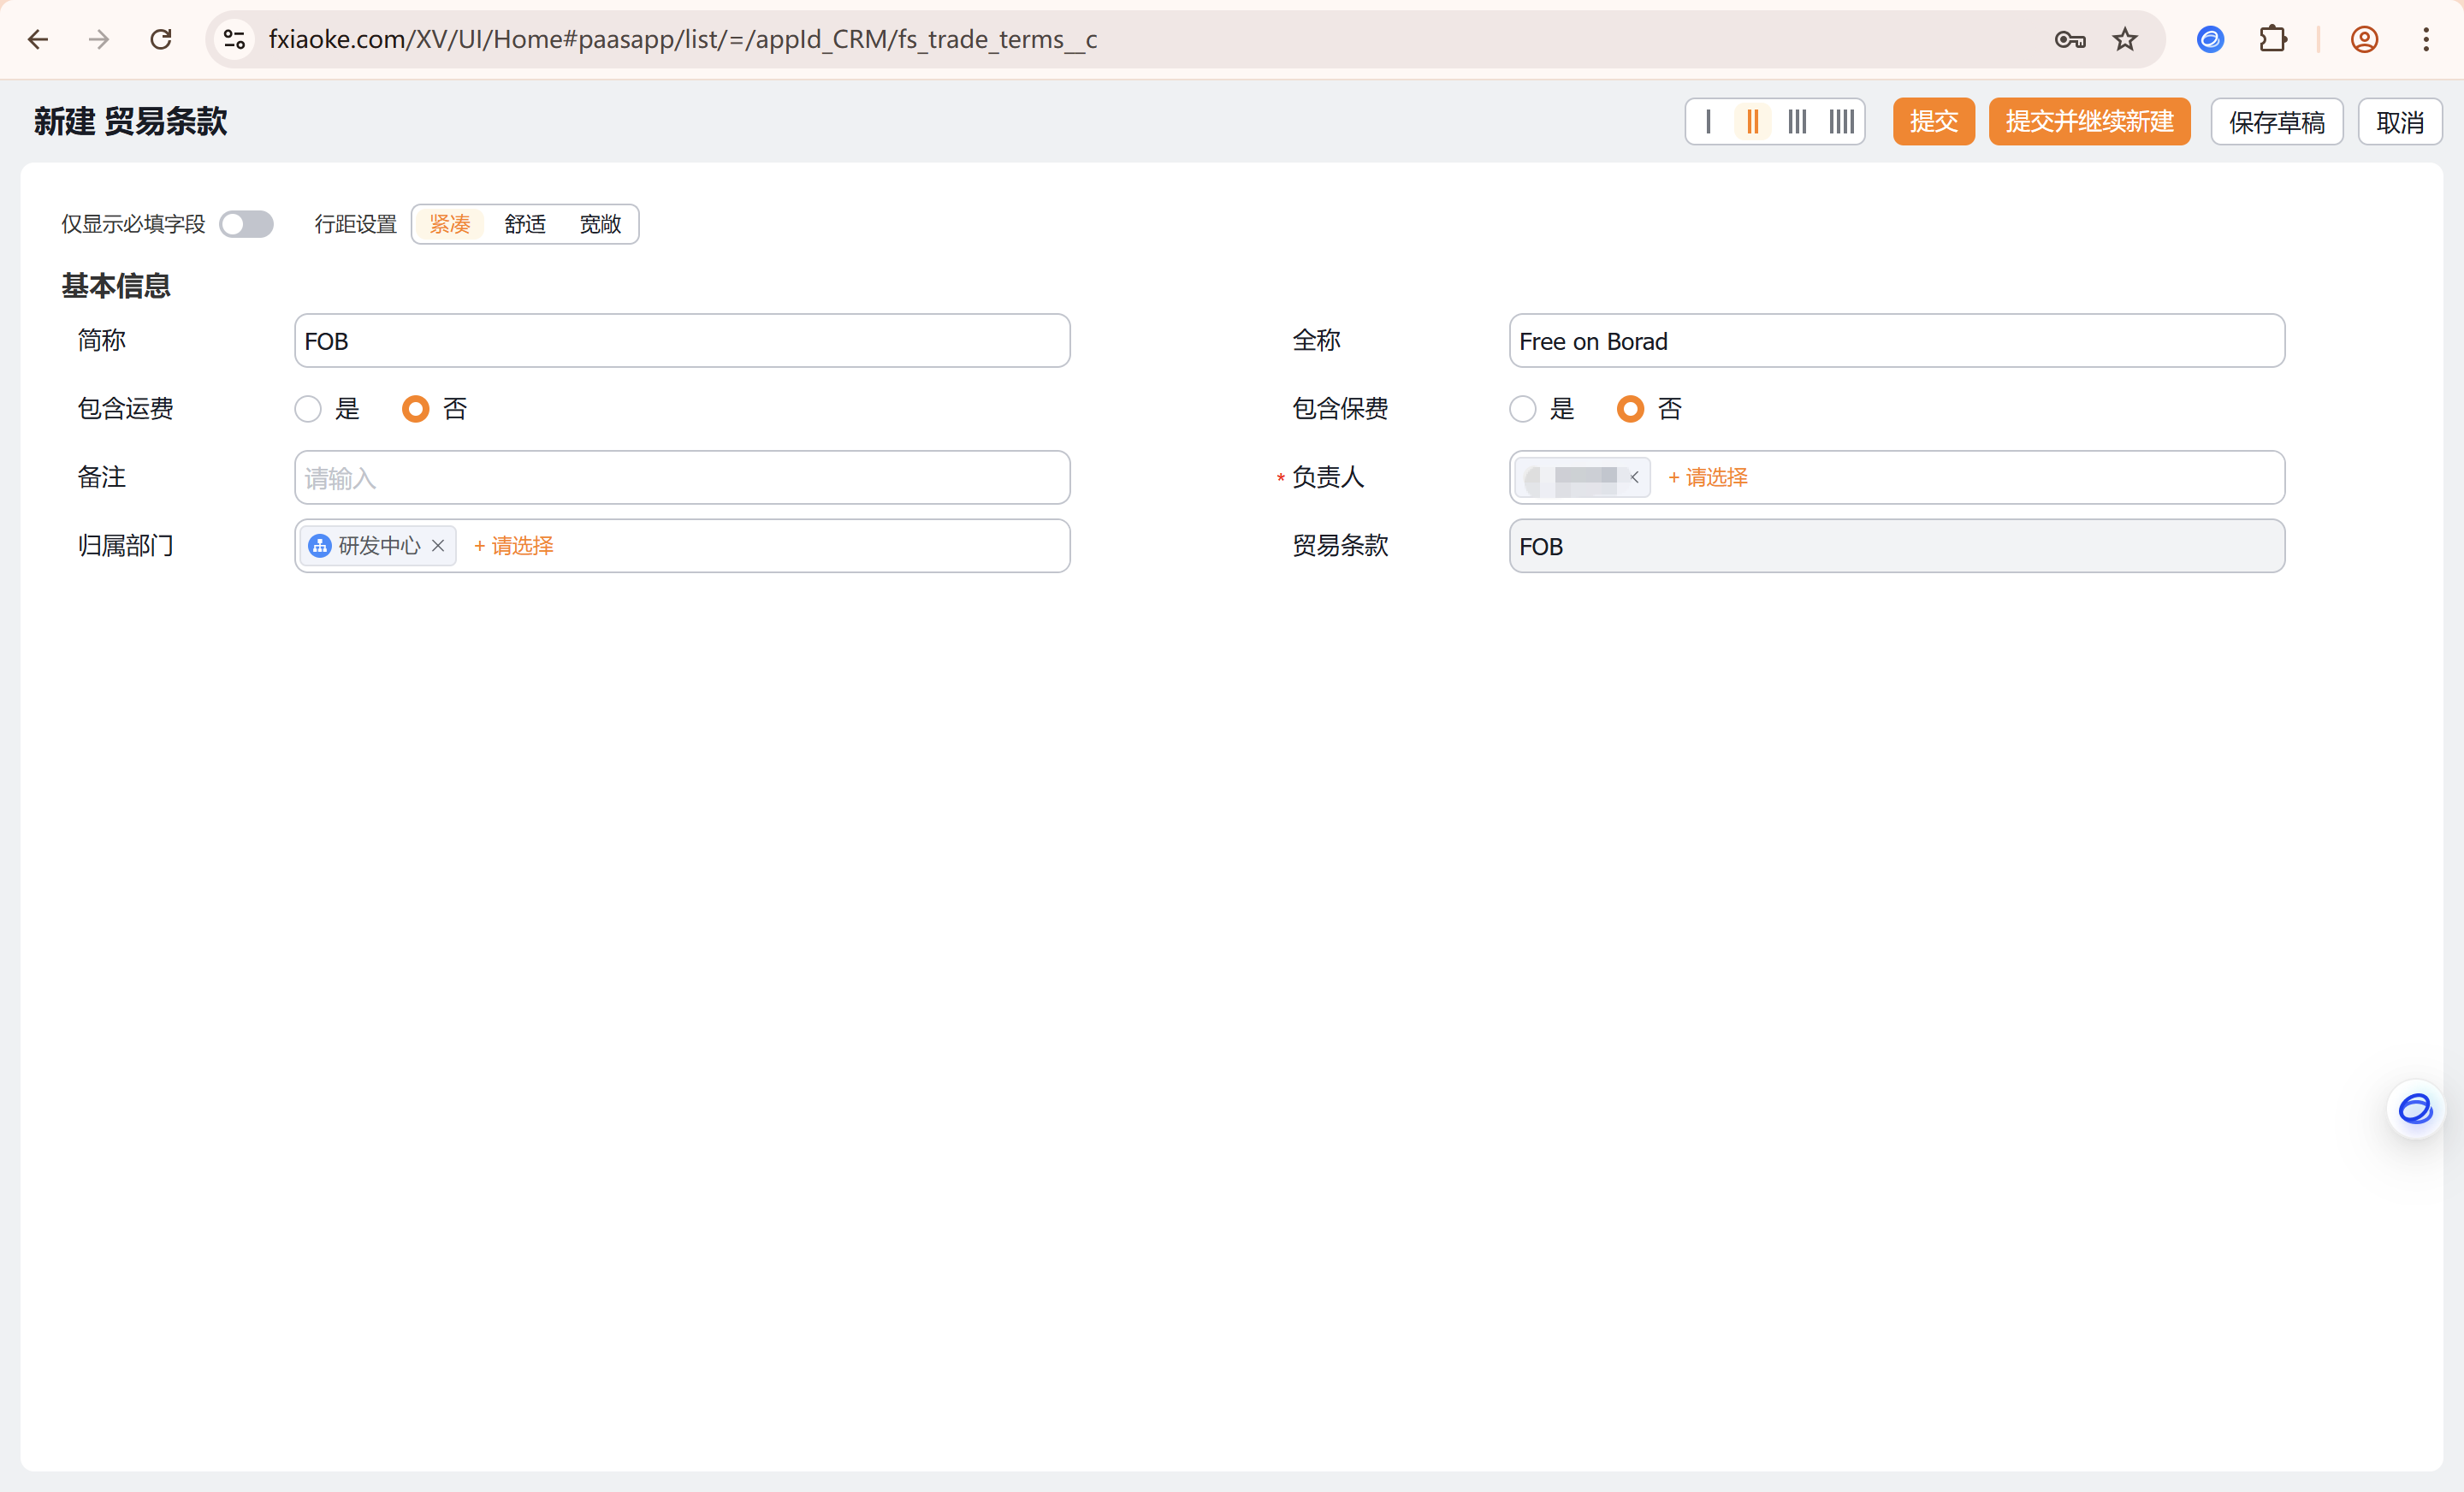
Task: Bookmark this page with star icon
Action: point(2125,40)
